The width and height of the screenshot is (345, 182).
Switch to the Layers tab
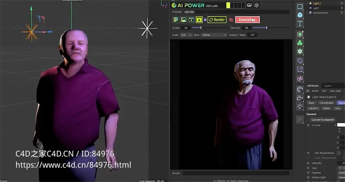[x=327, y=86]
